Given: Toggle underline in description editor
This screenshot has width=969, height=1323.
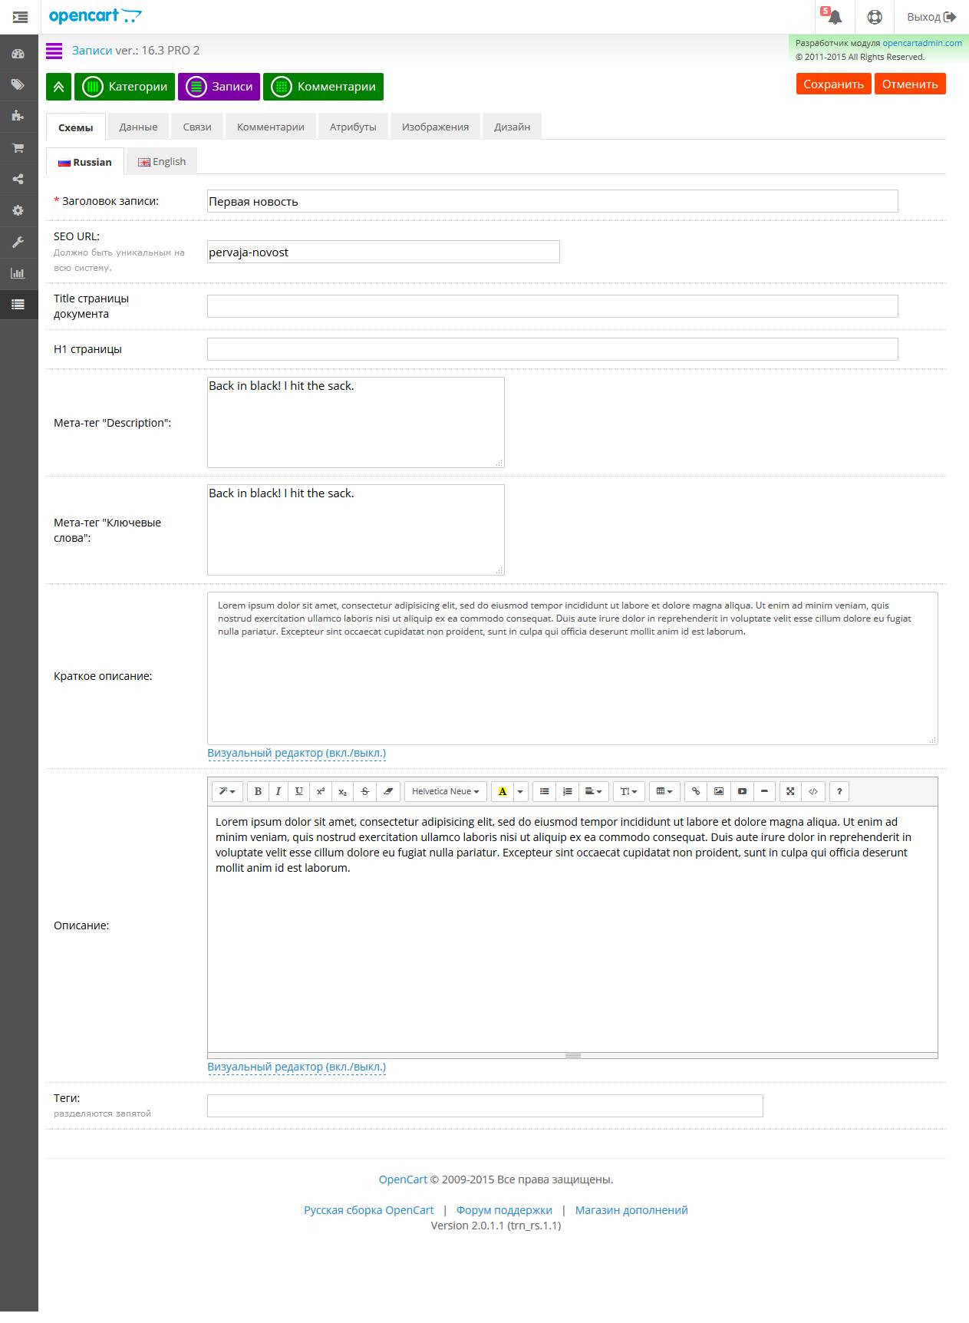Looking at the screenshot, I should point(299,791).
